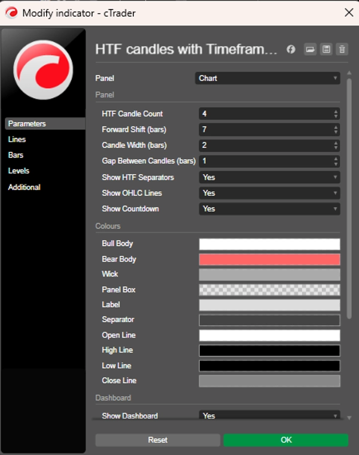Viewport: 359px width, 455px height.
Task: Click the Forward Shift (bars) stepper arrows
Action: 336,129
